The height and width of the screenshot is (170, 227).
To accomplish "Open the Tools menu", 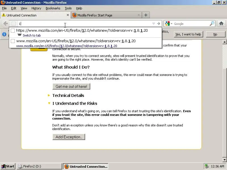I will point(68,8).
